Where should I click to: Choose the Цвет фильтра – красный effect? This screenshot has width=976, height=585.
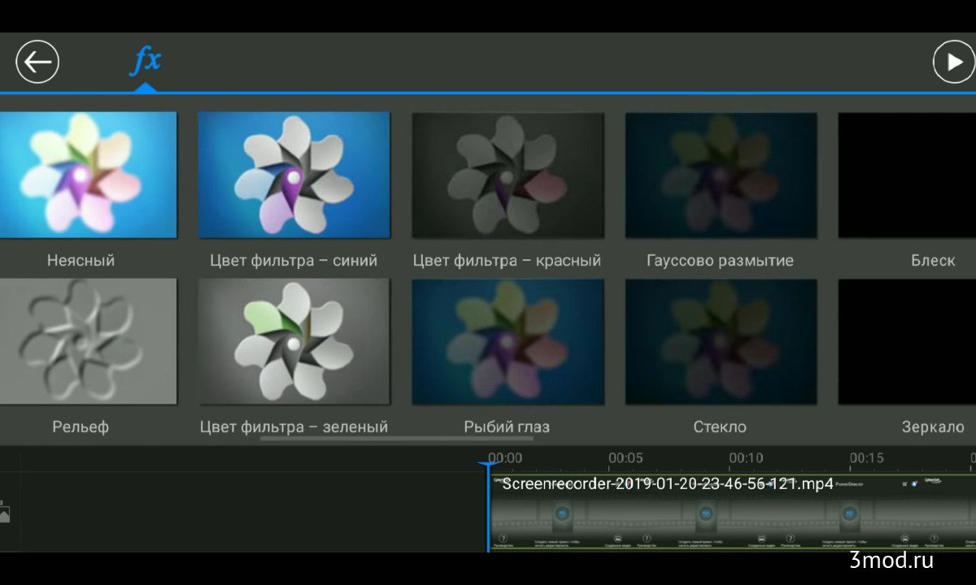(x=508, y=175)
